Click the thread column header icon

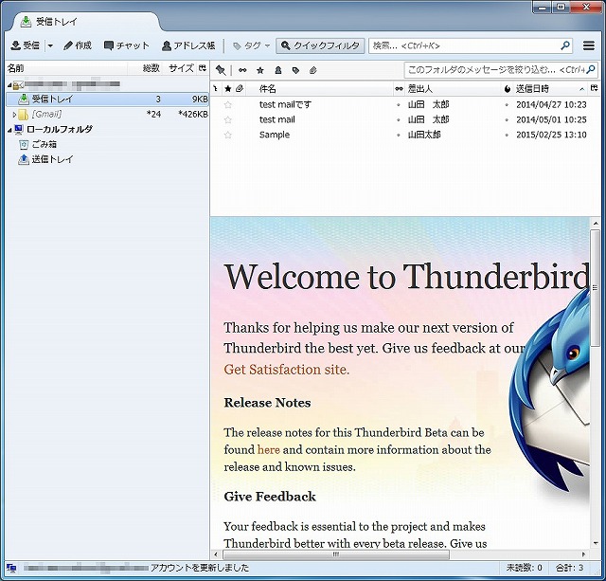pyautogui.click(x=216, y=88)
